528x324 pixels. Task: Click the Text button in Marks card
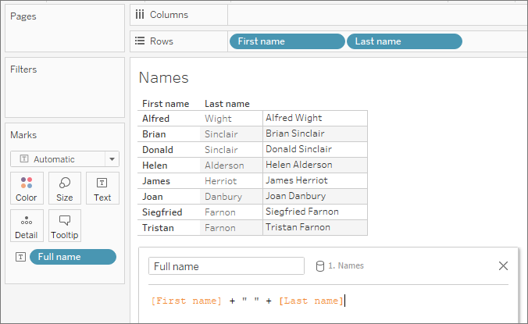click(102, 188)
